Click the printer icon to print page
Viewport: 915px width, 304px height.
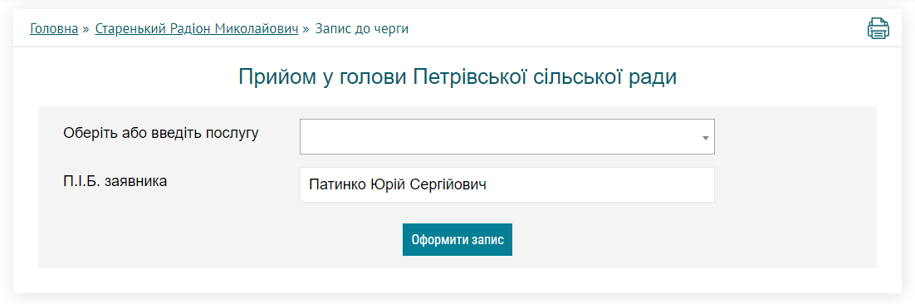pyautogui.click(x=878, y=28)
